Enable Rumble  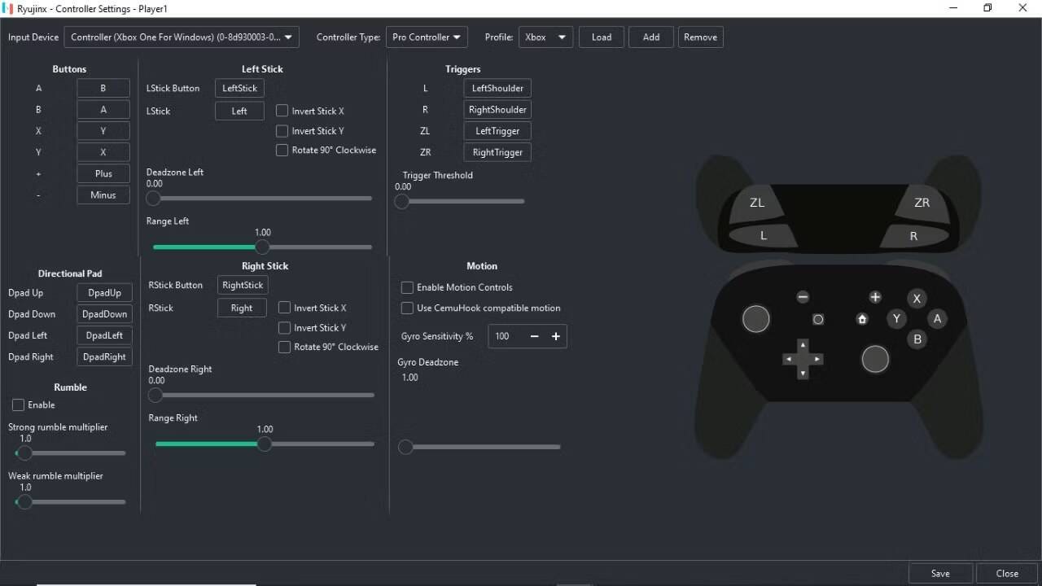[x=18, y=405]
